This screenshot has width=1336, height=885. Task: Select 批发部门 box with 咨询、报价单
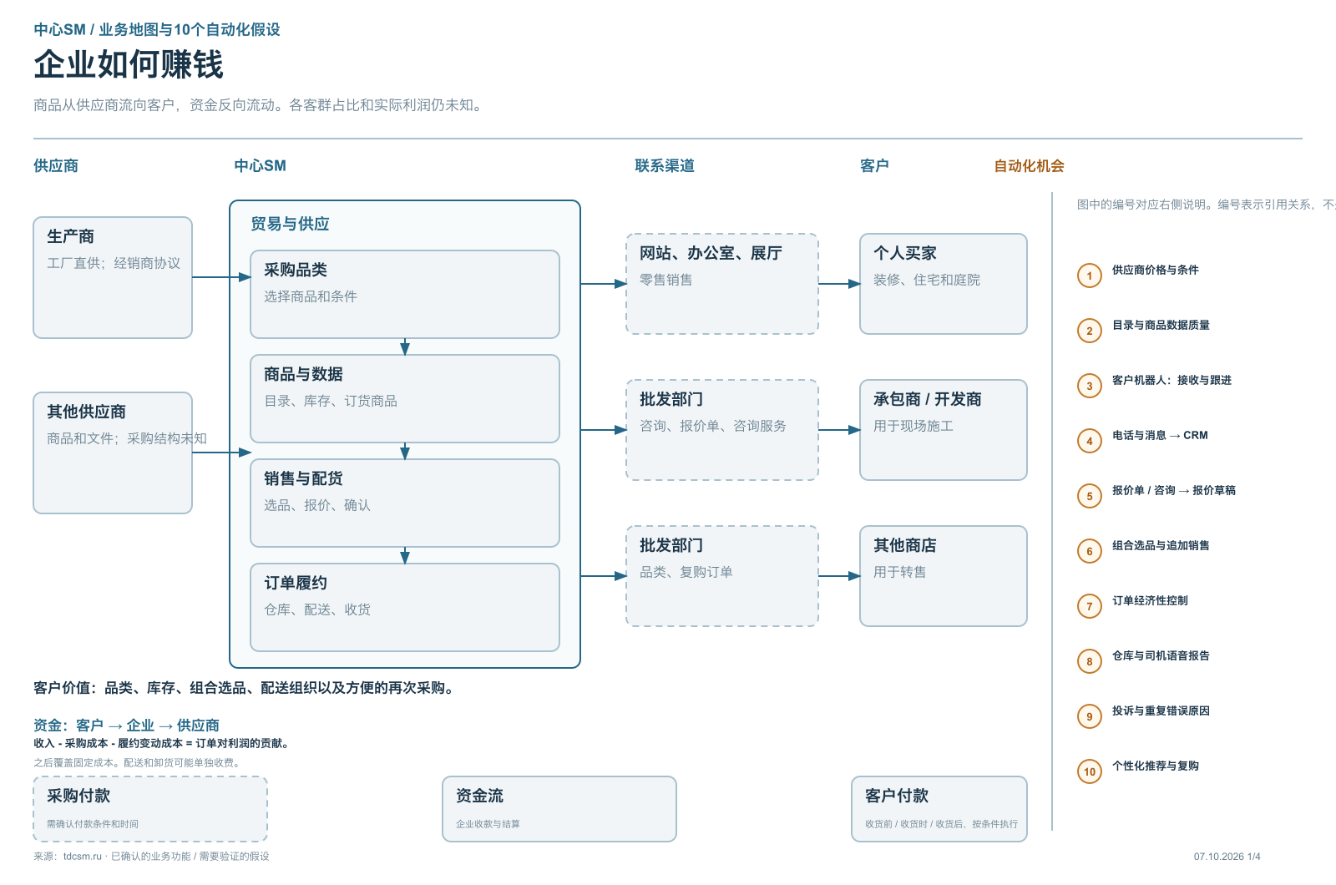(x=722, y=430)
